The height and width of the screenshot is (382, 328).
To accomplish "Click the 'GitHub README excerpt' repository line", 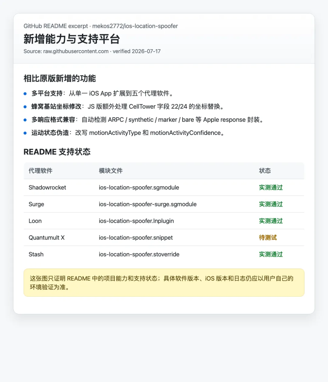I will pos(101,26).
